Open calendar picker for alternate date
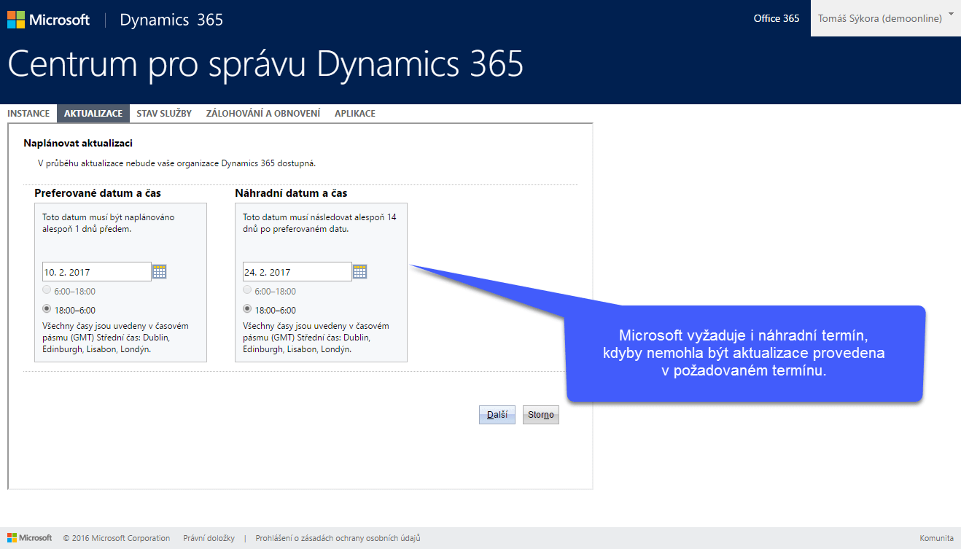 (x=360, y=272)
